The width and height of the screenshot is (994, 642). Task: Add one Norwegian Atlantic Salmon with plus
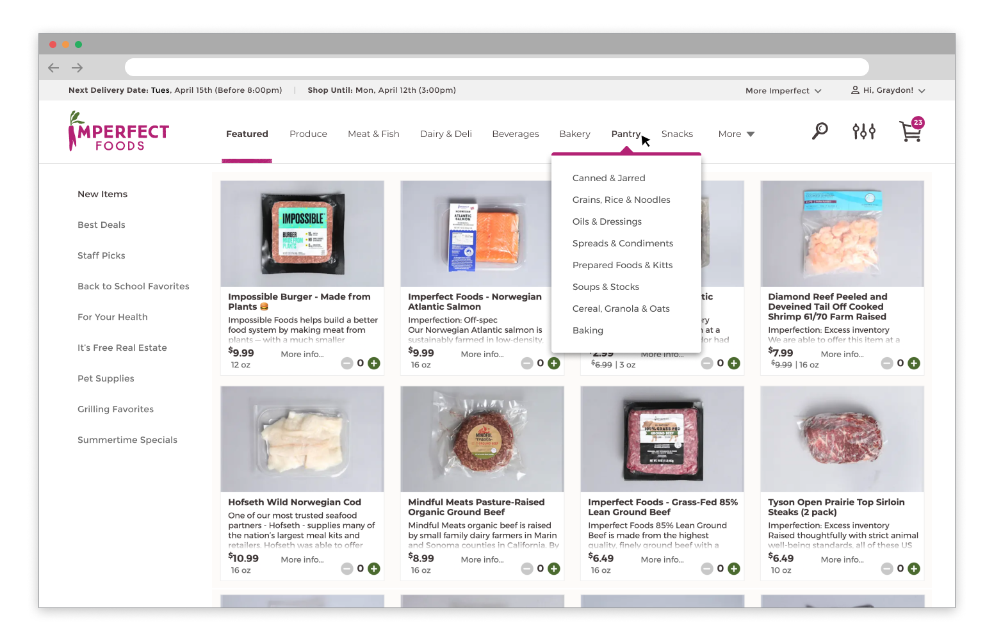click(x=554, y=364)
